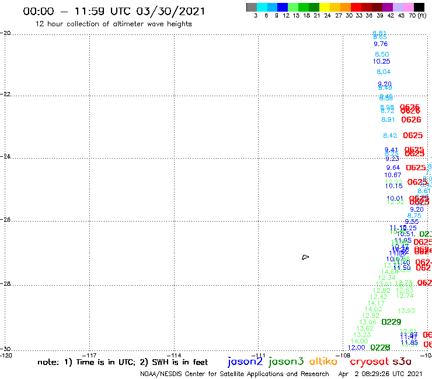432x379 pixels.
Task: Click the -111 longitude axis label
Action: point(259,355)
